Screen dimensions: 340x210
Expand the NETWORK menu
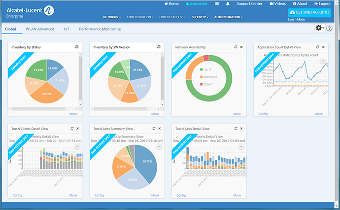(113, 17)
